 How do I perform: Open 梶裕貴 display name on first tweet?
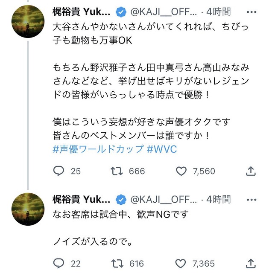(82, 10)
